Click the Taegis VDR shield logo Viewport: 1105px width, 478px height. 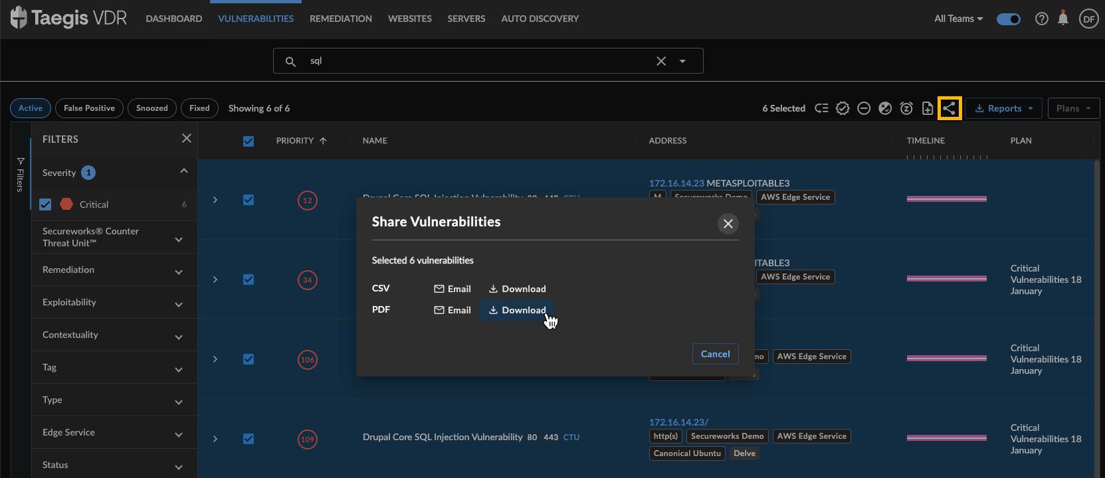(19, 18)
